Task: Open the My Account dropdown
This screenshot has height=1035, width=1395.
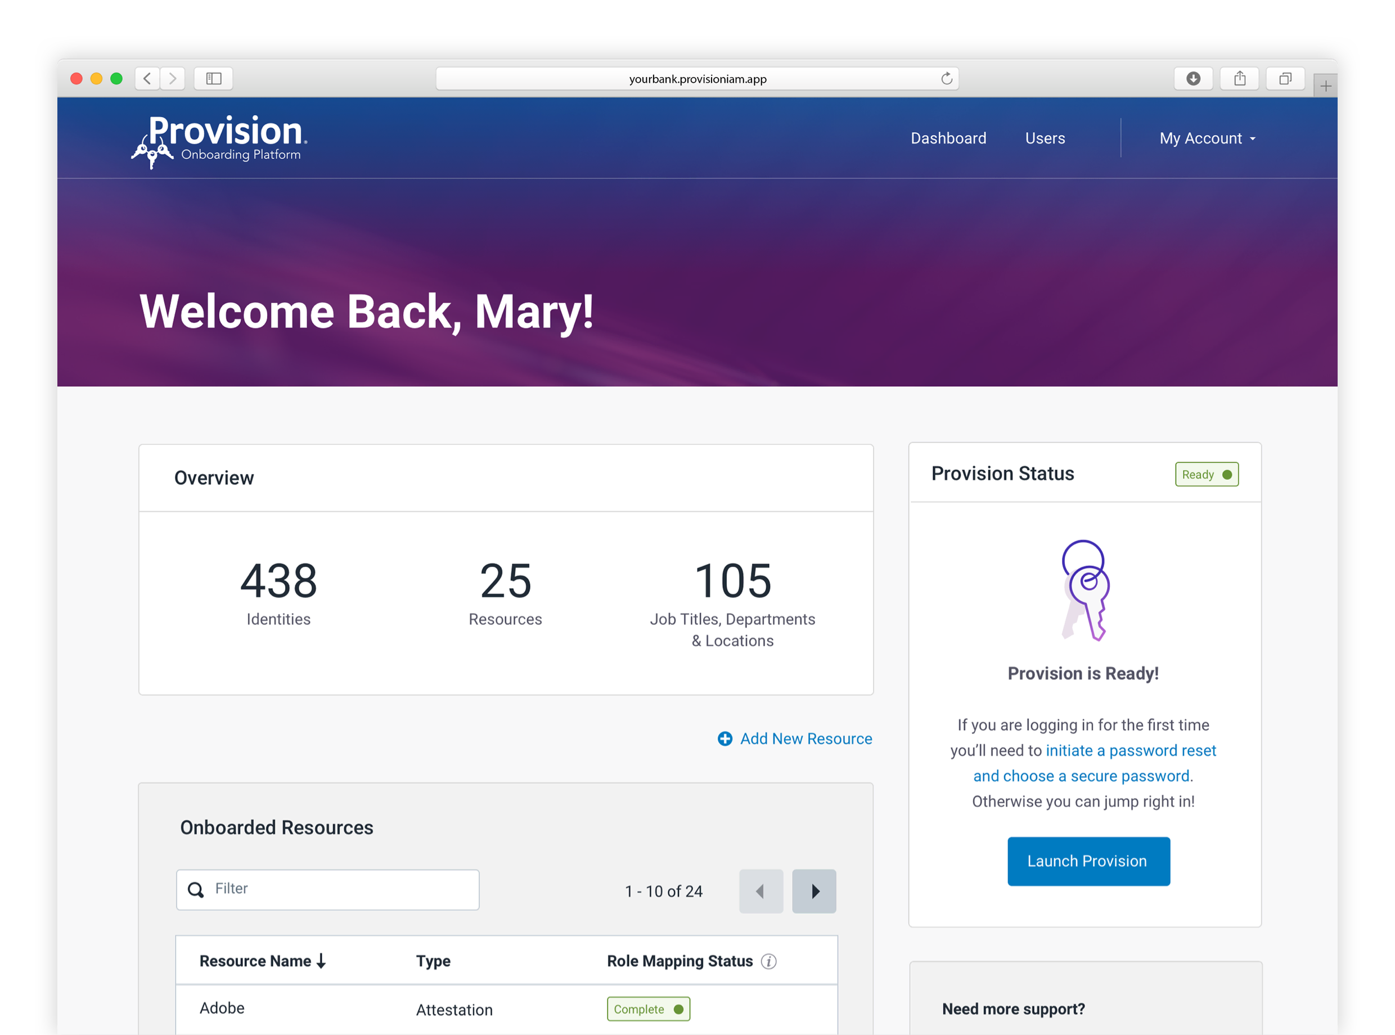Action: [1207, 138]
